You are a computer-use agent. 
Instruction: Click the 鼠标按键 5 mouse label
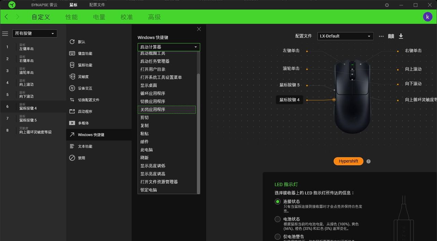pyautogui.click(x=290, y=85)
